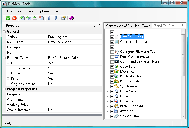Click the Pack to Folder icon

click(117, 81)
